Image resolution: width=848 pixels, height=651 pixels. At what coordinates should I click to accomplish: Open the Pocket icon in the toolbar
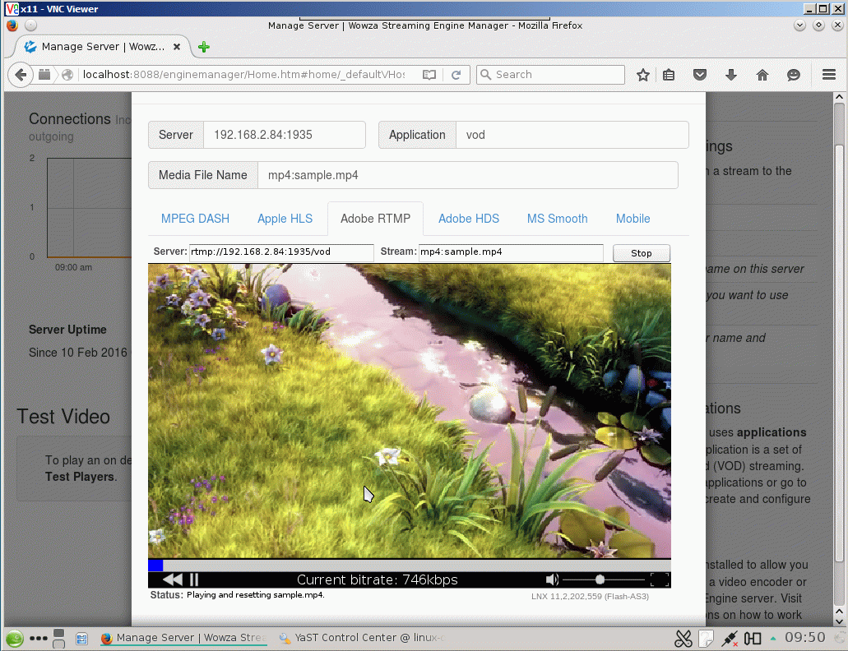pyautogui.click(x=700, y=75)
